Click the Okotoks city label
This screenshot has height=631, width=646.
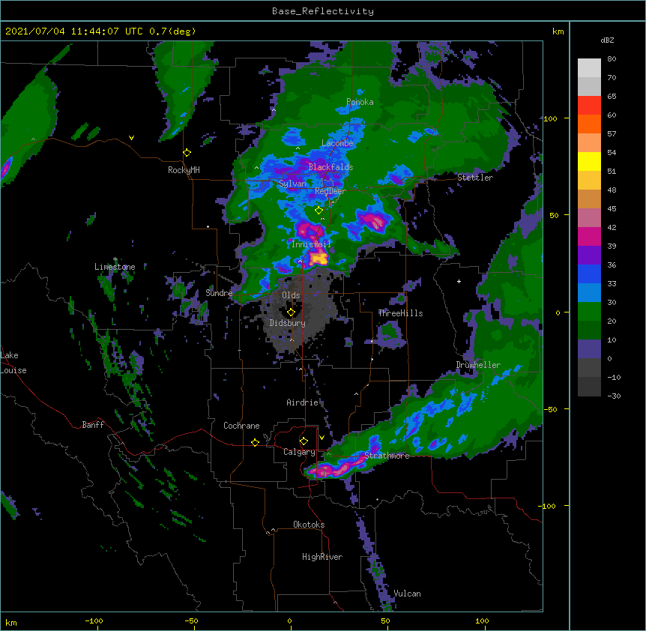coord(309,525)
